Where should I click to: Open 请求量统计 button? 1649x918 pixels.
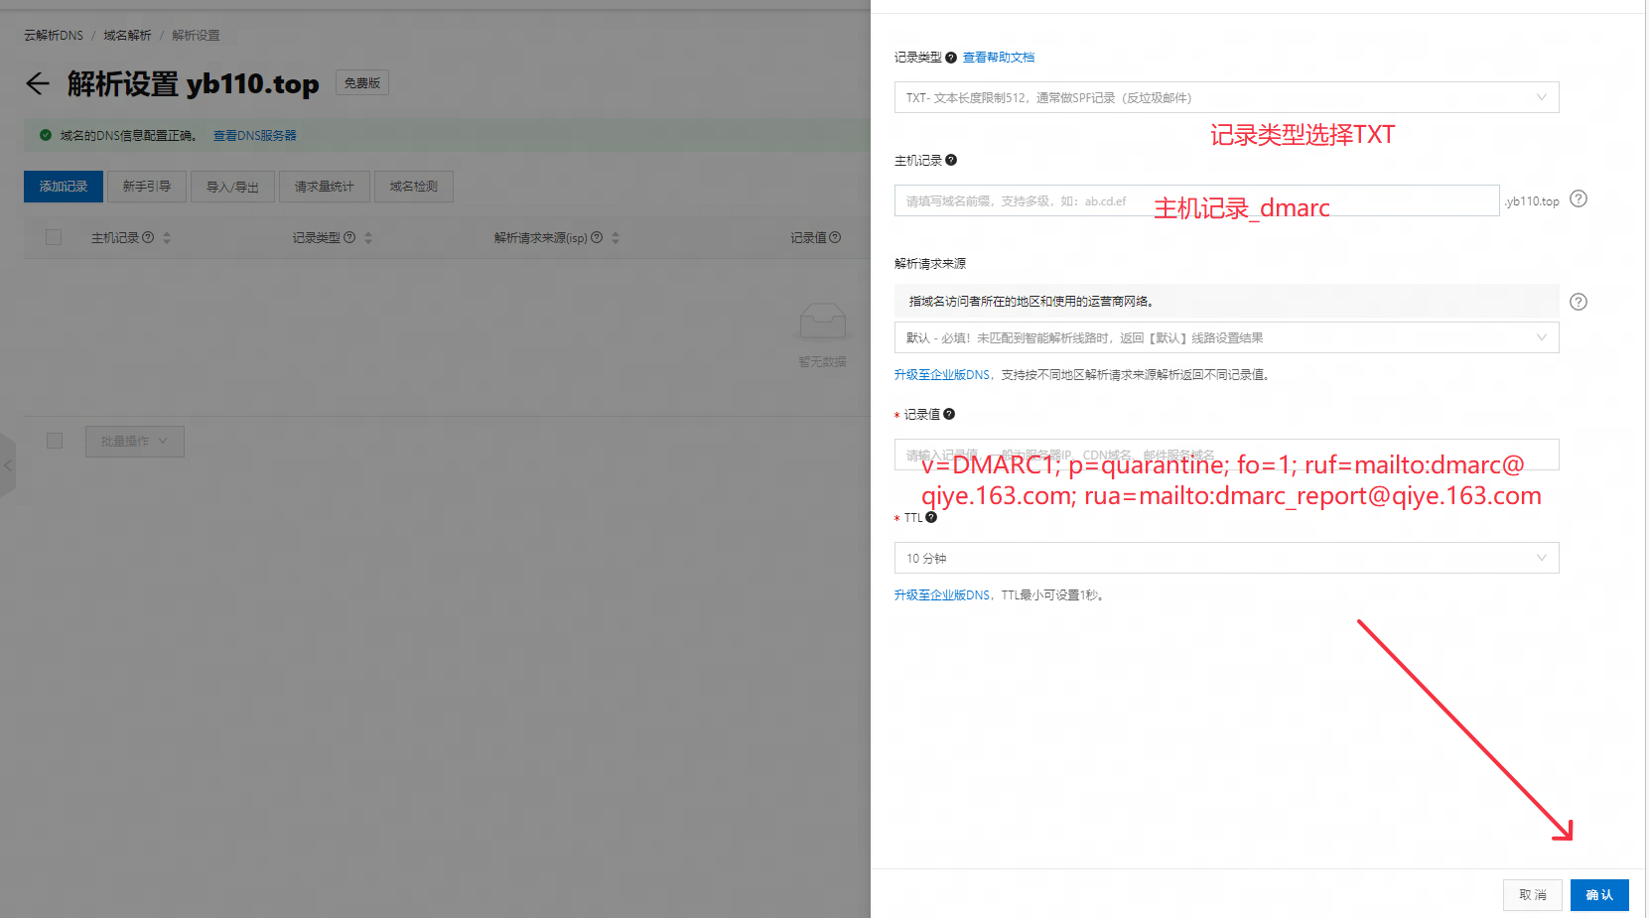pyautogui.click(x=325, y=187)
